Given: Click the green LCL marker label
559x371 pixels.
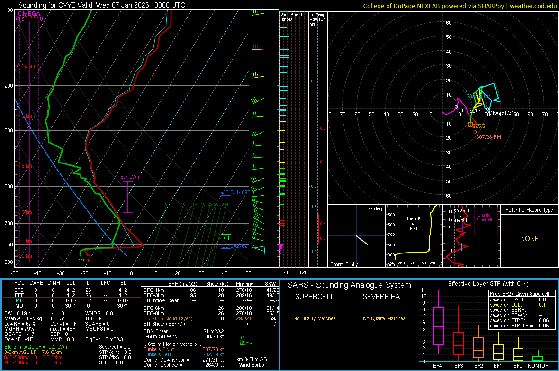Looking at the screenshot, I should (225, 238).
